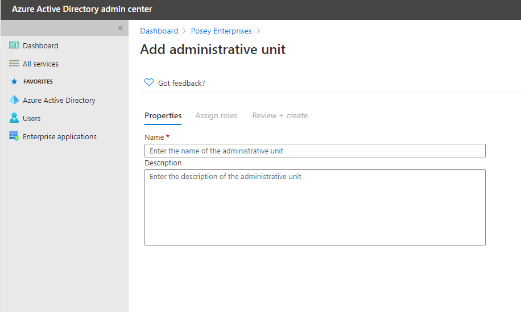Open Users in the sidebar
Image resolution: width=521 pixels, height=312 pixels.
pyautogui.click(x=31, y=119)
